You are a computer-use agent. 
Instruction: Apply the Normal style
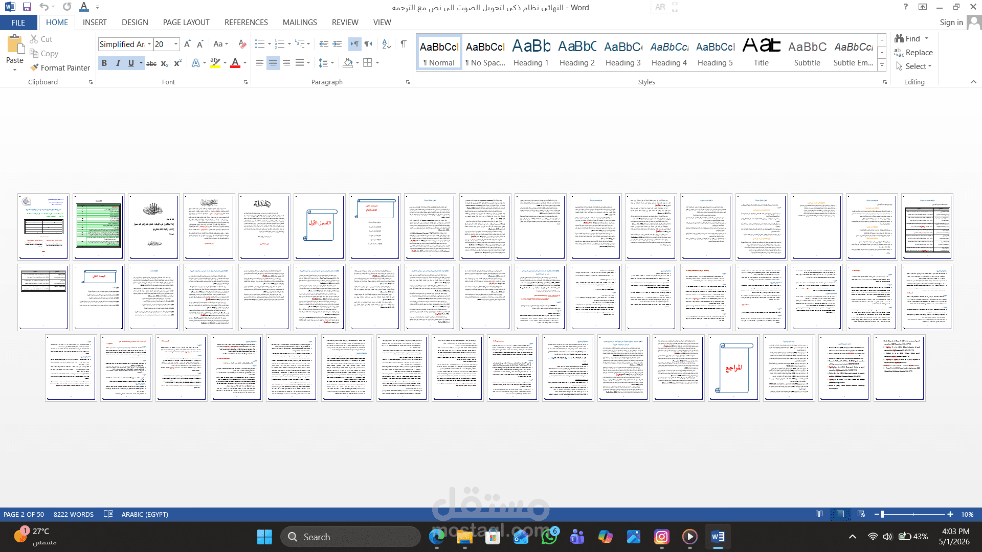coord(439,53)
